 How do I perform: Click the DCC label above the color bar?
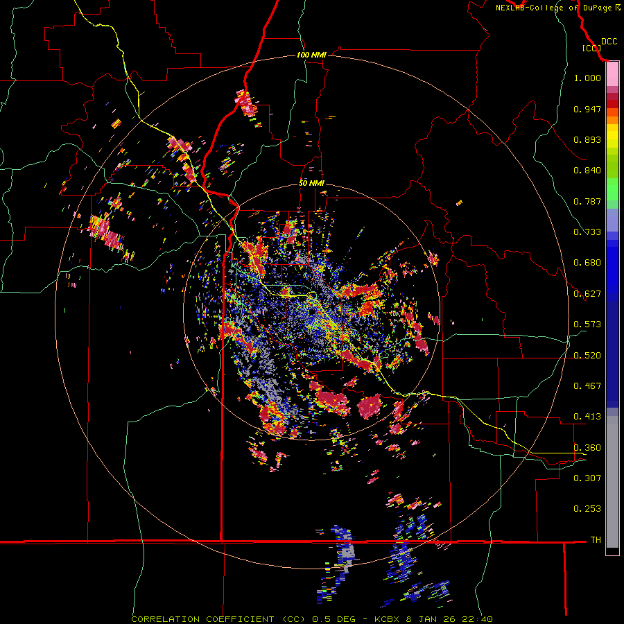[609, 42]
